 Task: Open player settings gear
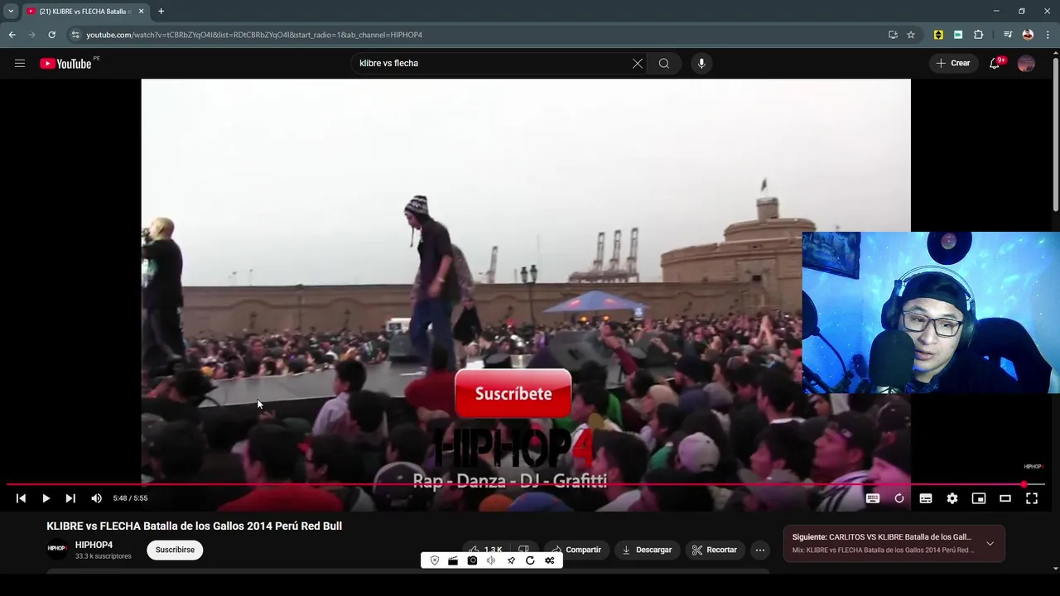pyautogui.click(x=952, y=498)
